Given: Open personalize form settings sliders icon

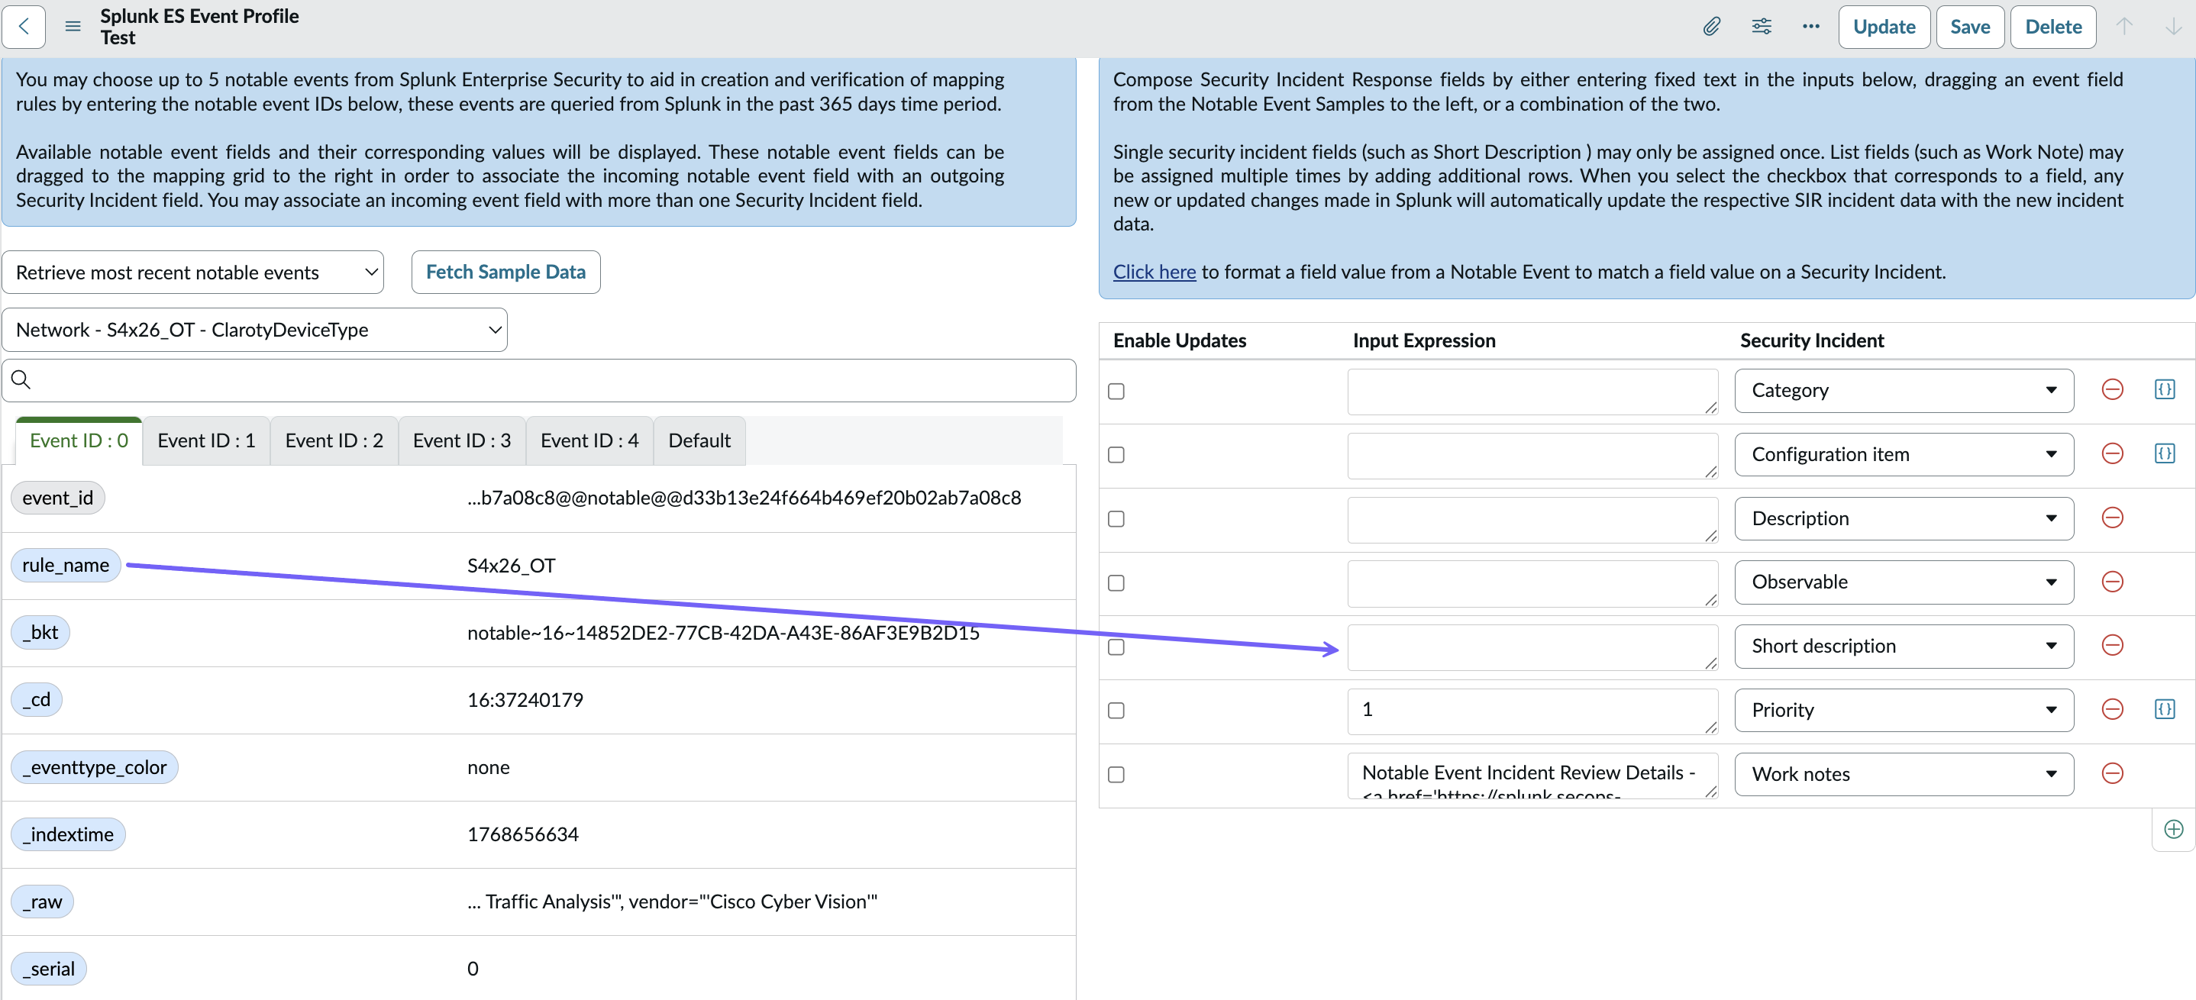Looking at the screenshot, I should [x=1762, y=27].
